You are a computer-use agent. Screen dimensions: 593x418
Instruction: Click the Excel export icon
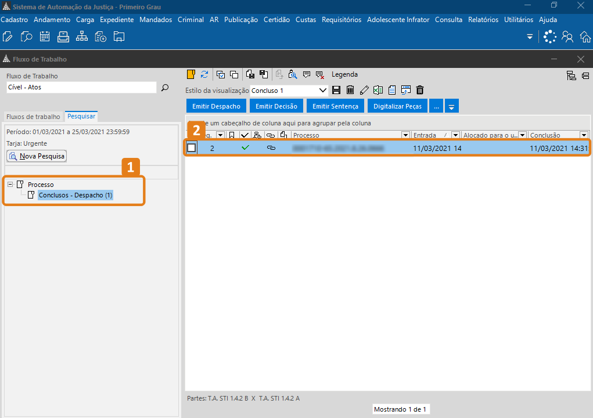(x=378, y=90)
